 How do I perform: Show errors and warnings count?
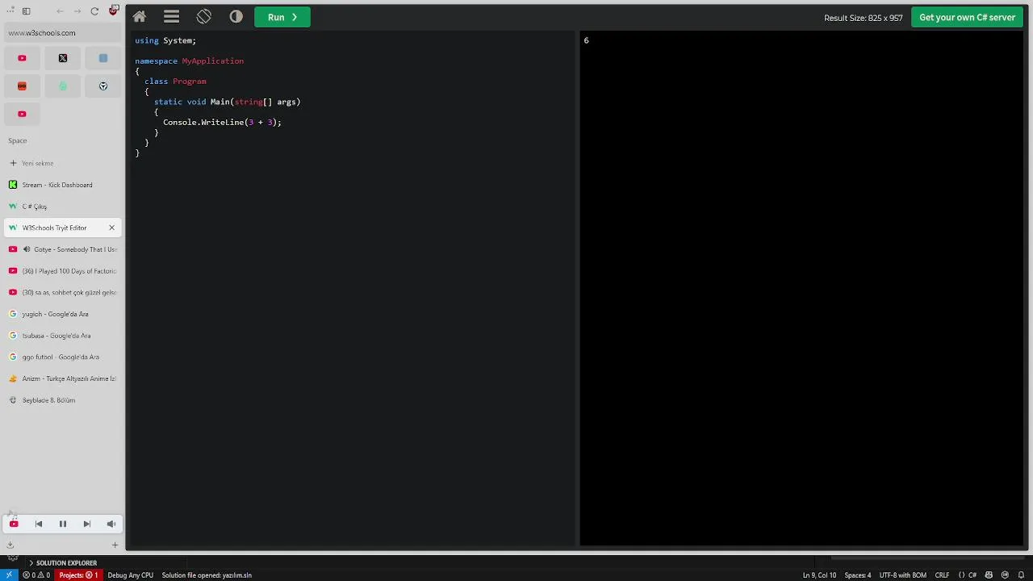pos(36,575)
